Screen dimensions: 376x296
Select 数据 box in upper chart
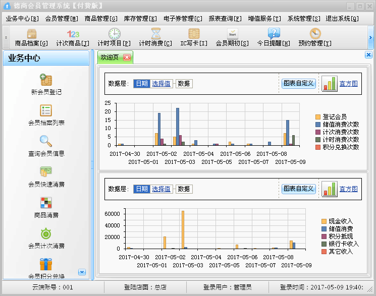pos(184,84)
